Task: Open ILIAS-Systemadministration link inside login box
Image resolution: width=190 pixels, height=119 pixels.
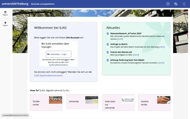Action: [59, 64]
